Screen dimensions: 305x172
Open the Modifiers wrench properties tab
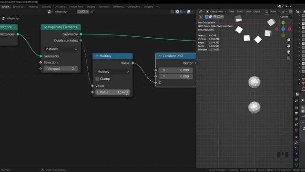coord(296,143)
